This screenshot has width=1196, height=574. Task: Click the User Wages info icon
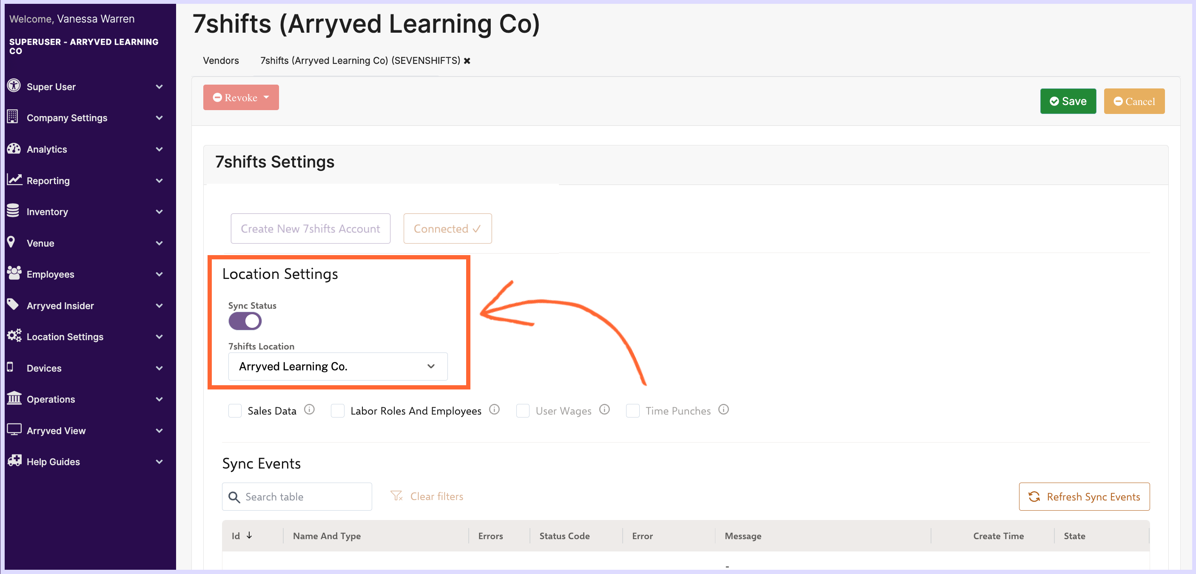[x=604, y=410]
